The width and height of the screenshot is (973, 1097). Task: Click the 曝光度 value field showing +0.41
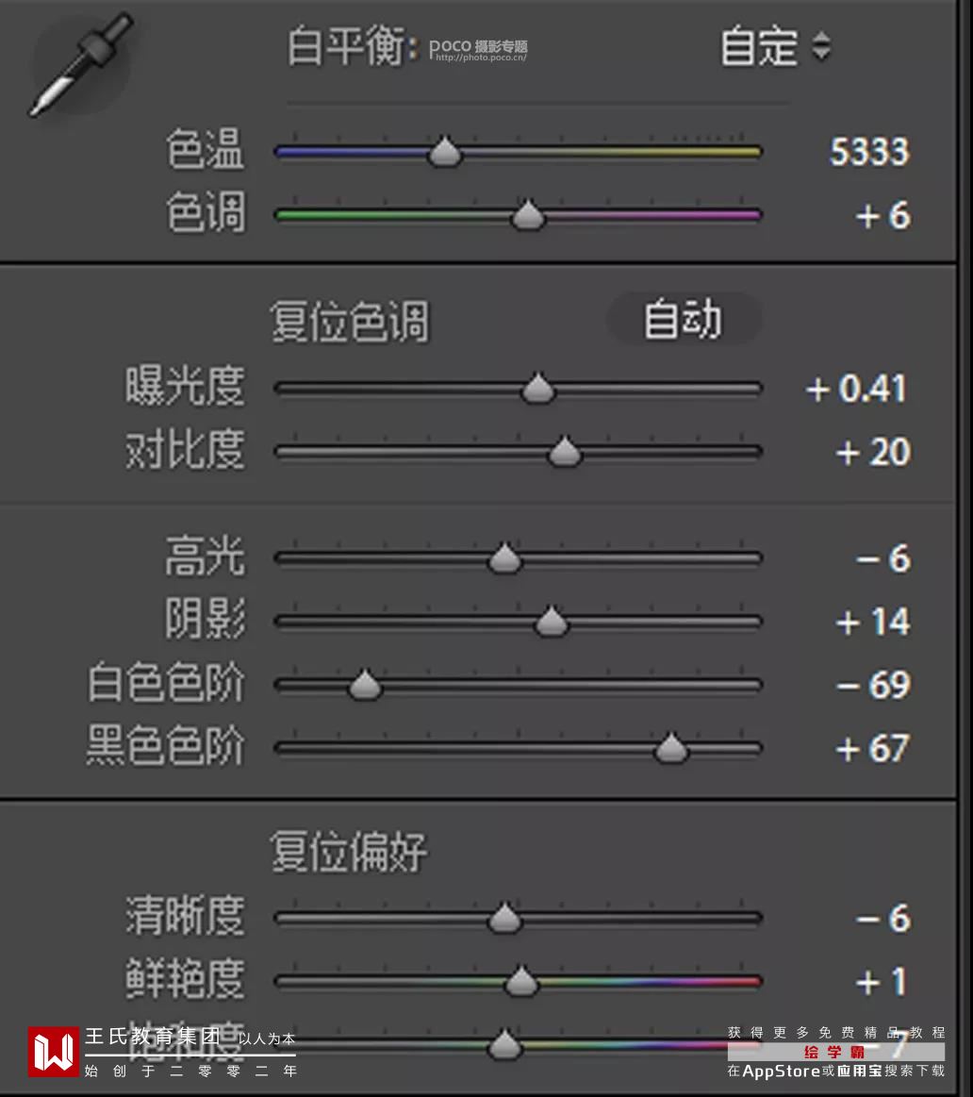(857, 389)
